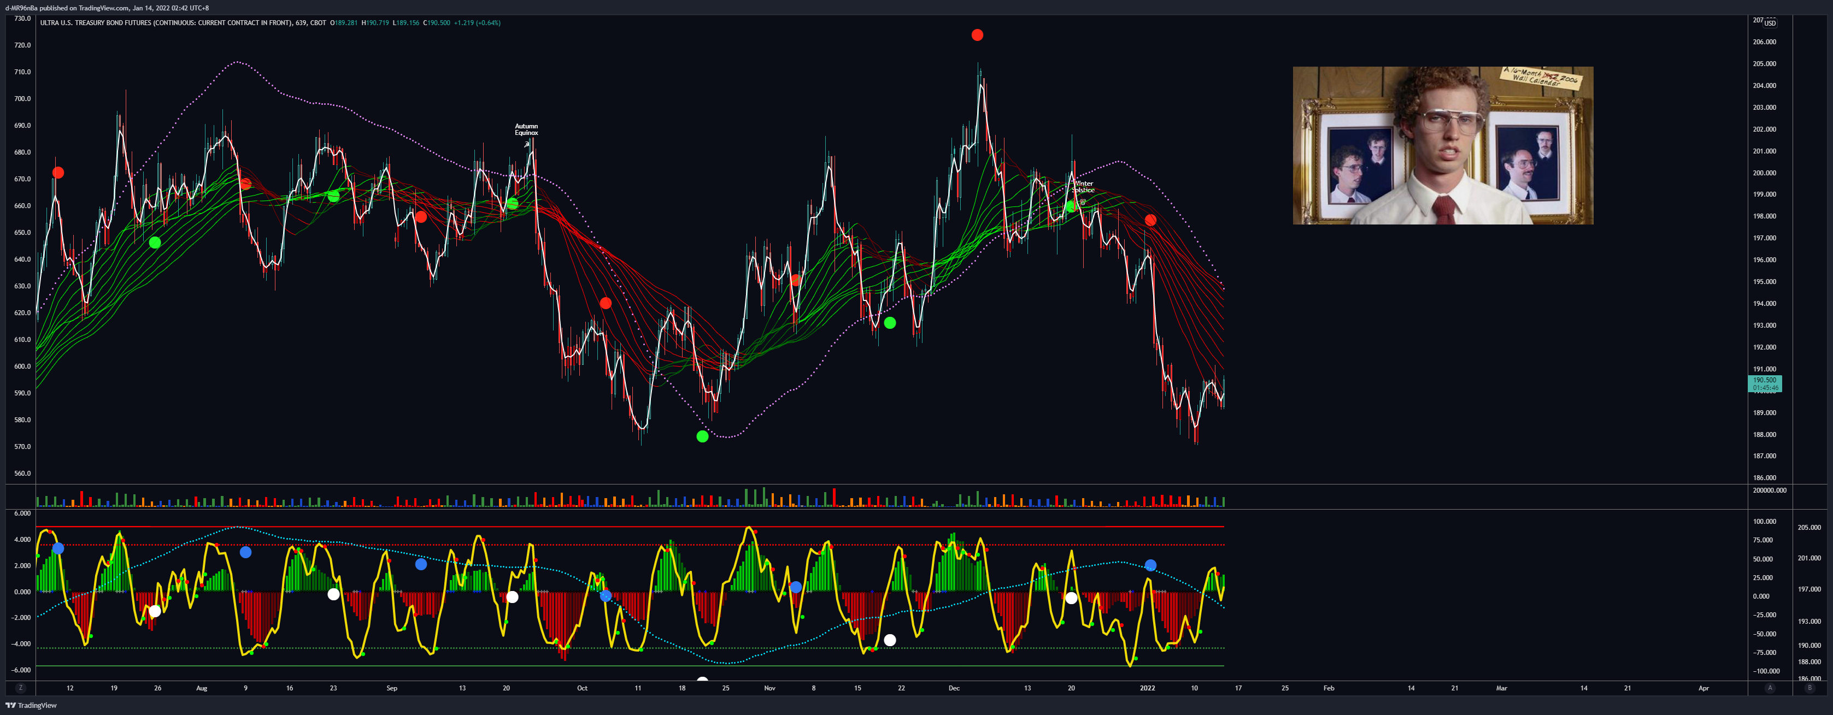Viewport: 1833px width, 715px height.
Task: Click the Nov label on time axis
Action: coord(769,688)
